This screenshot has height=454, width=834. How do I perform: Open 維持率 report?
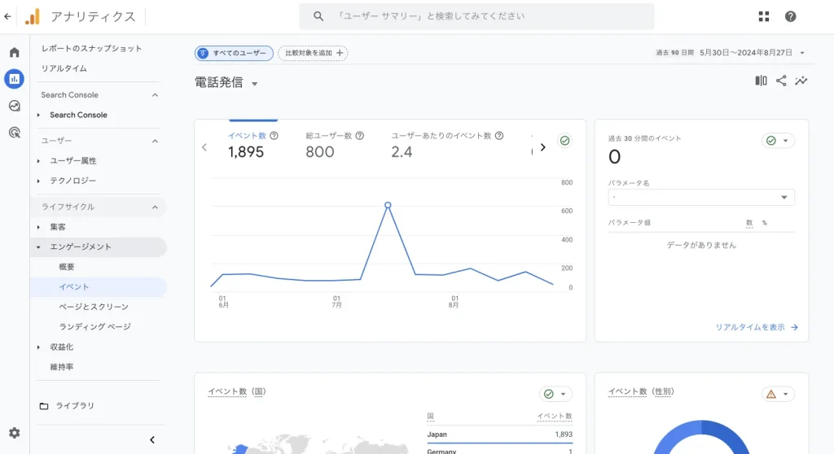click(x=62, y=367)
